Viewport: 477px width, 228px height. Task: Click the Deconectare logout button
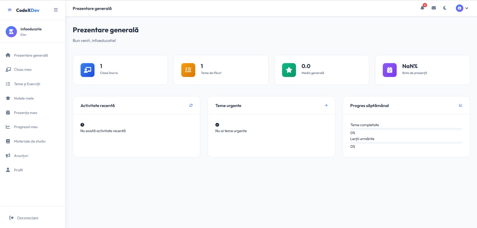24,218
